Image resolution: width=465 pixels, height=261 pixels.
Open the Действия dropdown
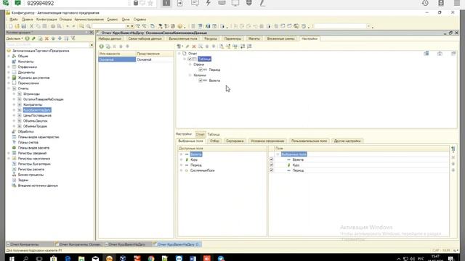point(15,38)
